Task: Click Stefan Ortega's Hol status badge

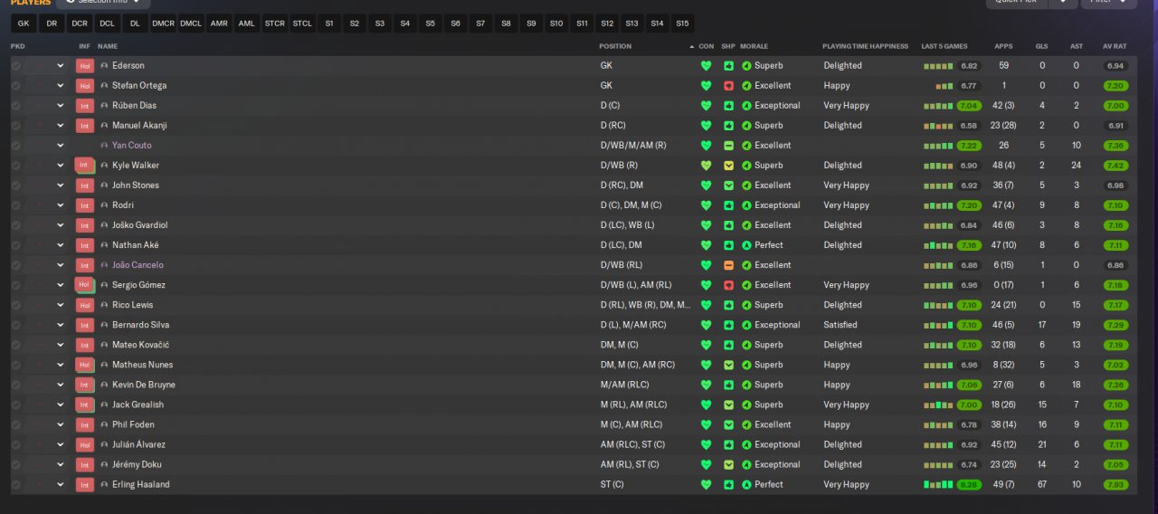Action: (x=85, y=86)
